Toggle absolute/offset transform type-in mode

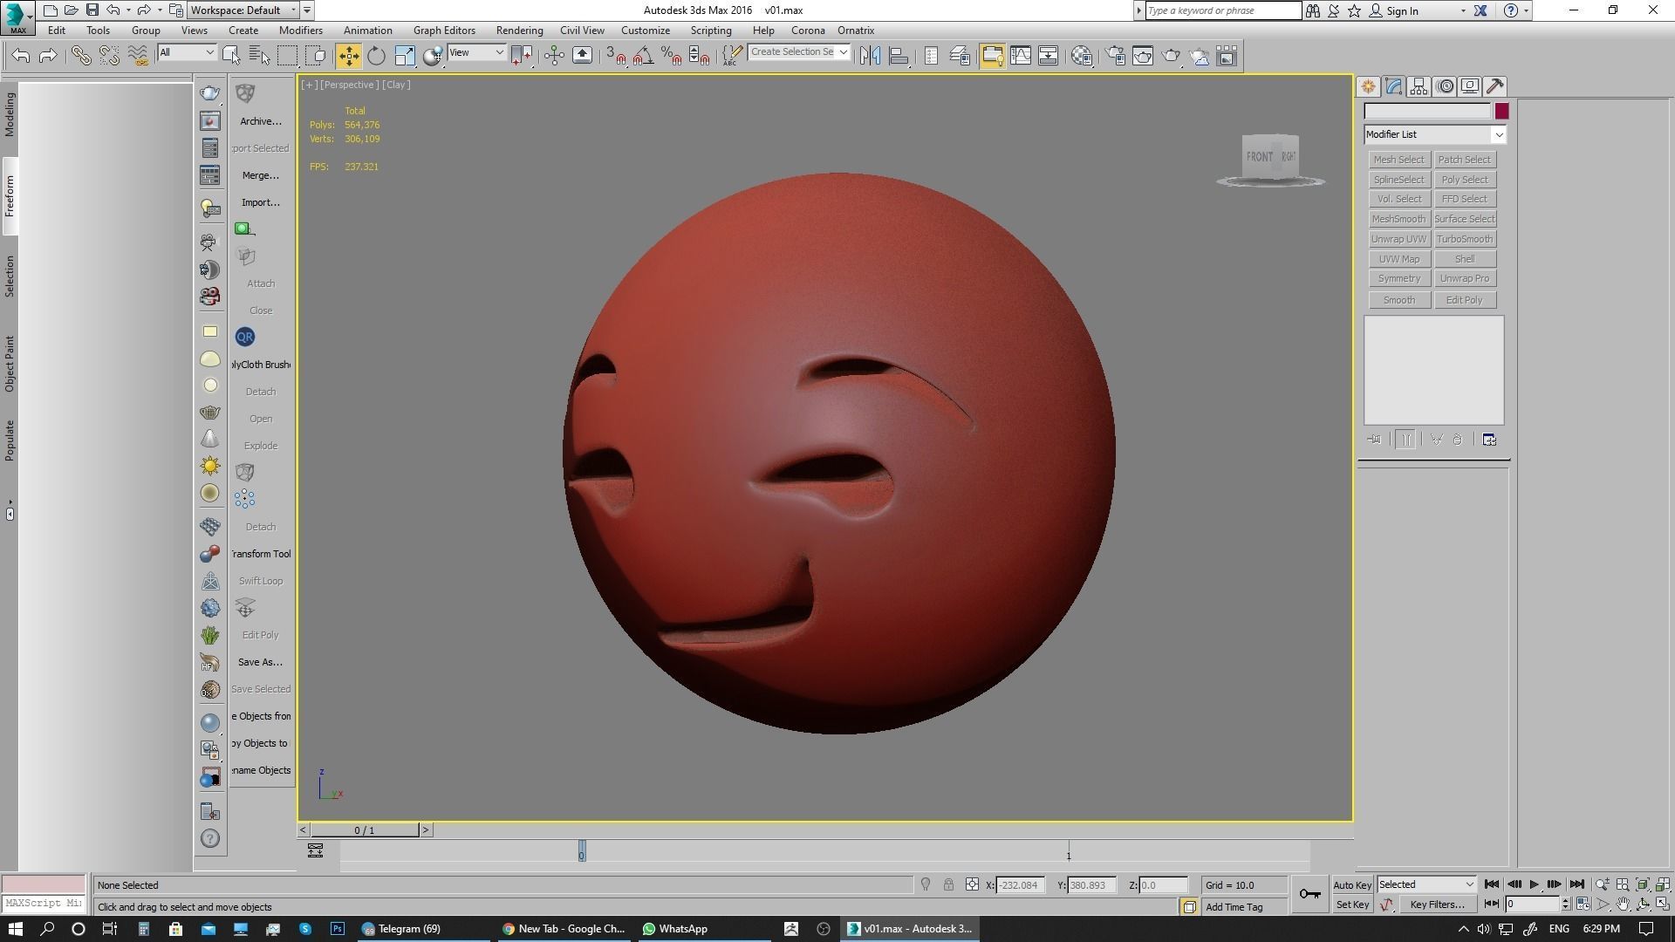(972, 885)
